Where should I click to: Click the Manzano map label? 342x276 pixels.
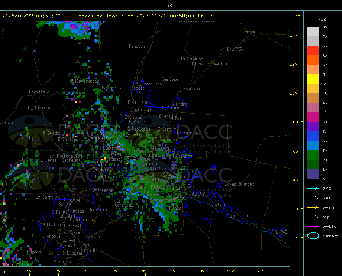(35, 252)
